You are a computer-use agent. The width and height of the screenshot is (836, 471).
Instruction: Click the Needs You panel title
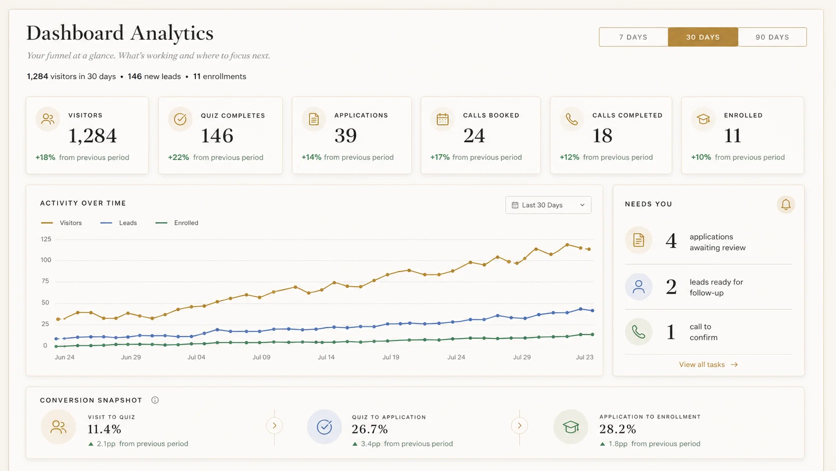[648, 204]
